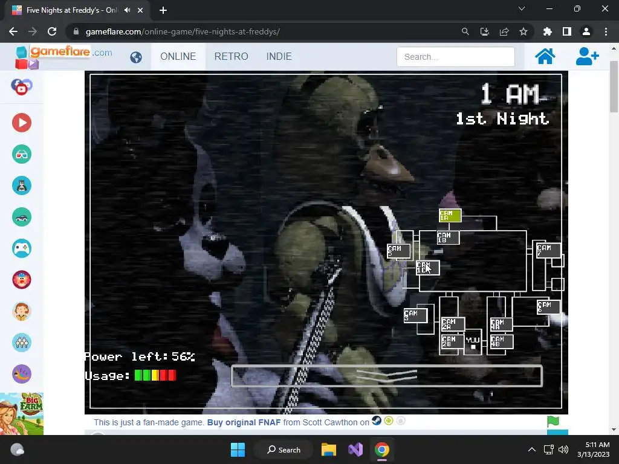Switch to camera CAM 2A
Screen dimensions: 619x464
click(x=453, y=324)
